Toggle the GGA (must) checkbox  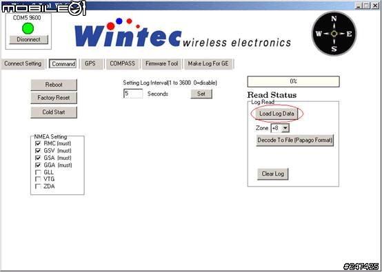click(38, 165)
